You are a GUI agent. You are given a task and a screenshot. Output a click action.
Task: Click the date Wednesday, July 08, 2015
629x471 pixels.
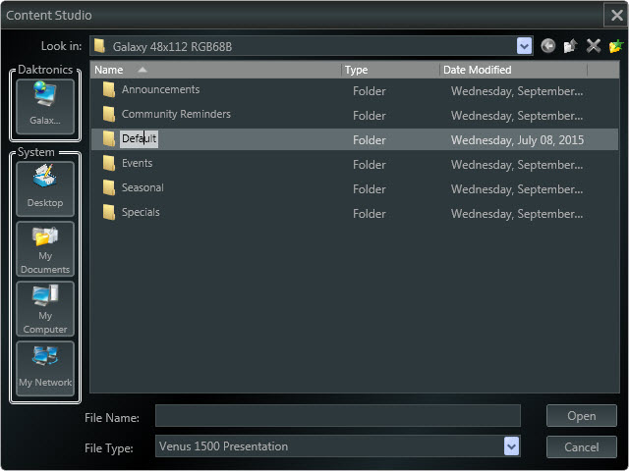[517, 140]
